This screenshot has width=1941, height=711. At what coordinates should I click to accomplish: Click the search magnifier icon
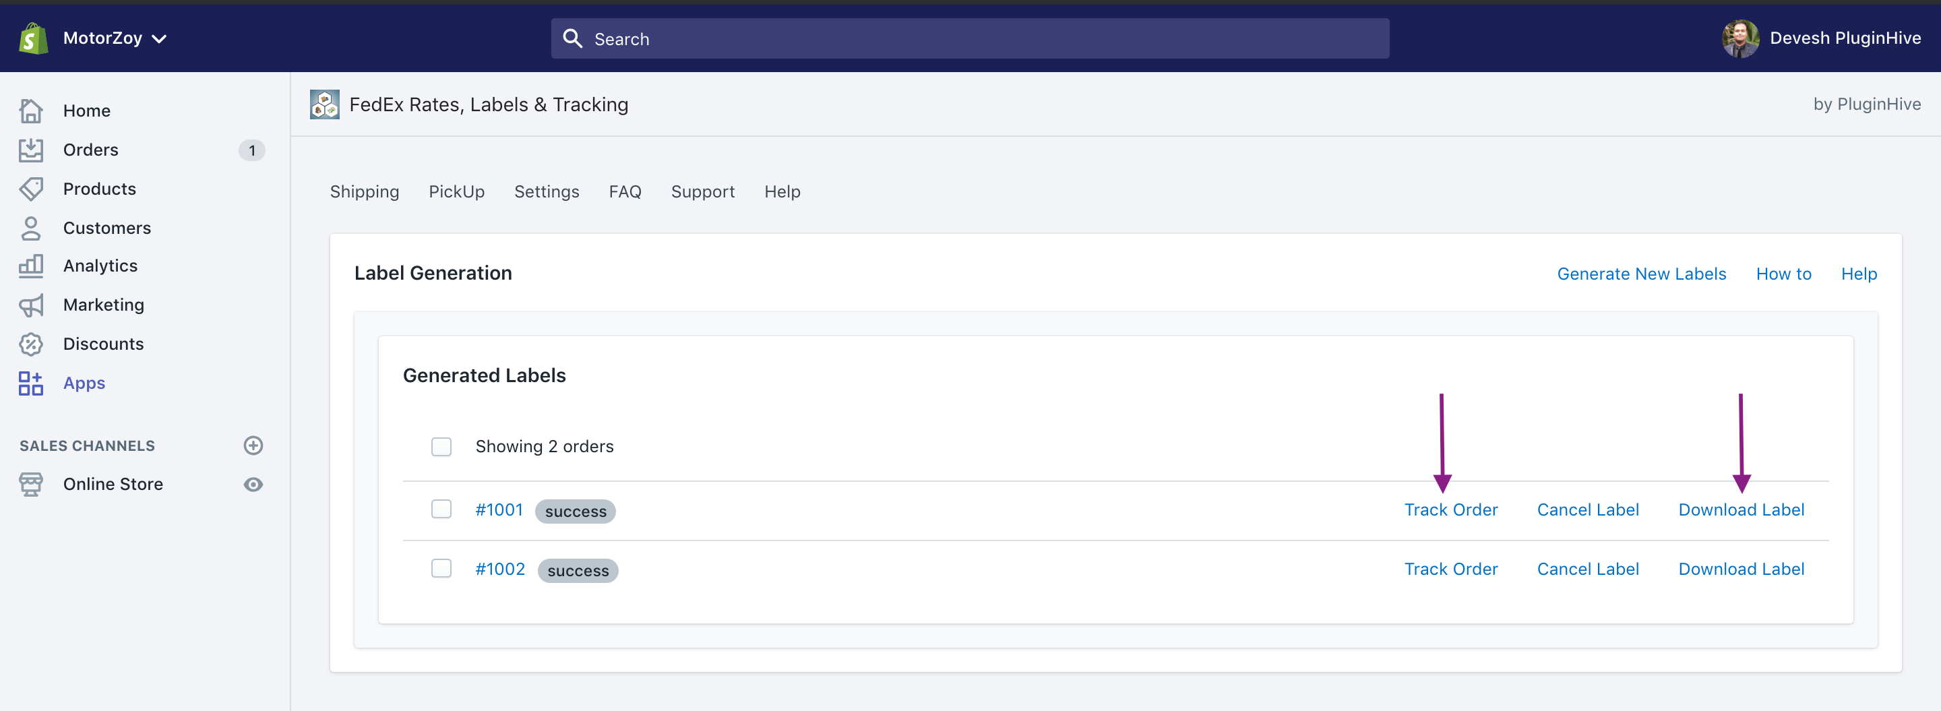pos(573,38)
